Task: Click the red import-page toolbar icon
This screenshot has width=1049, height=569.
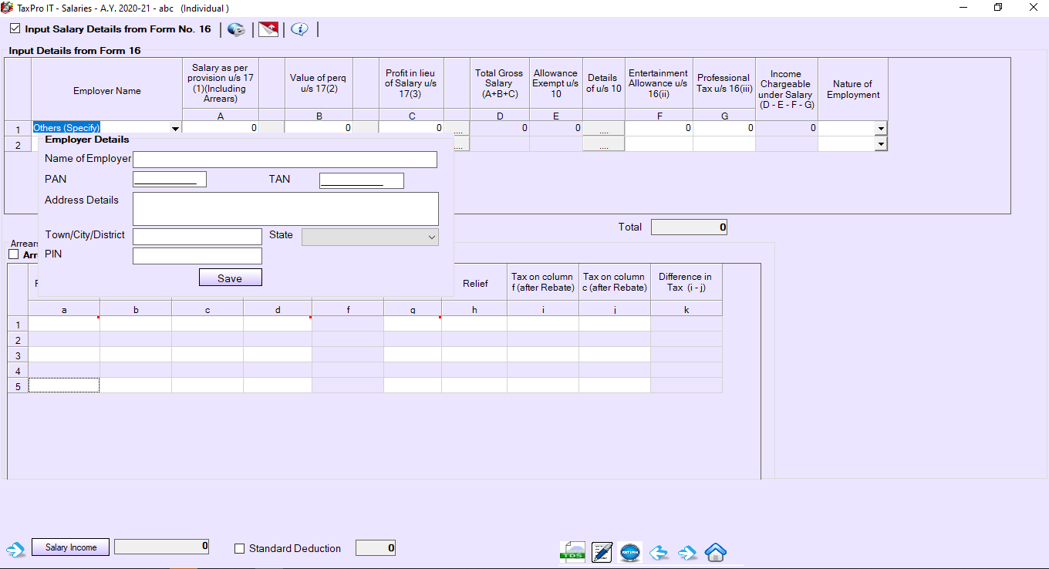Action: (x=268, y=29)
